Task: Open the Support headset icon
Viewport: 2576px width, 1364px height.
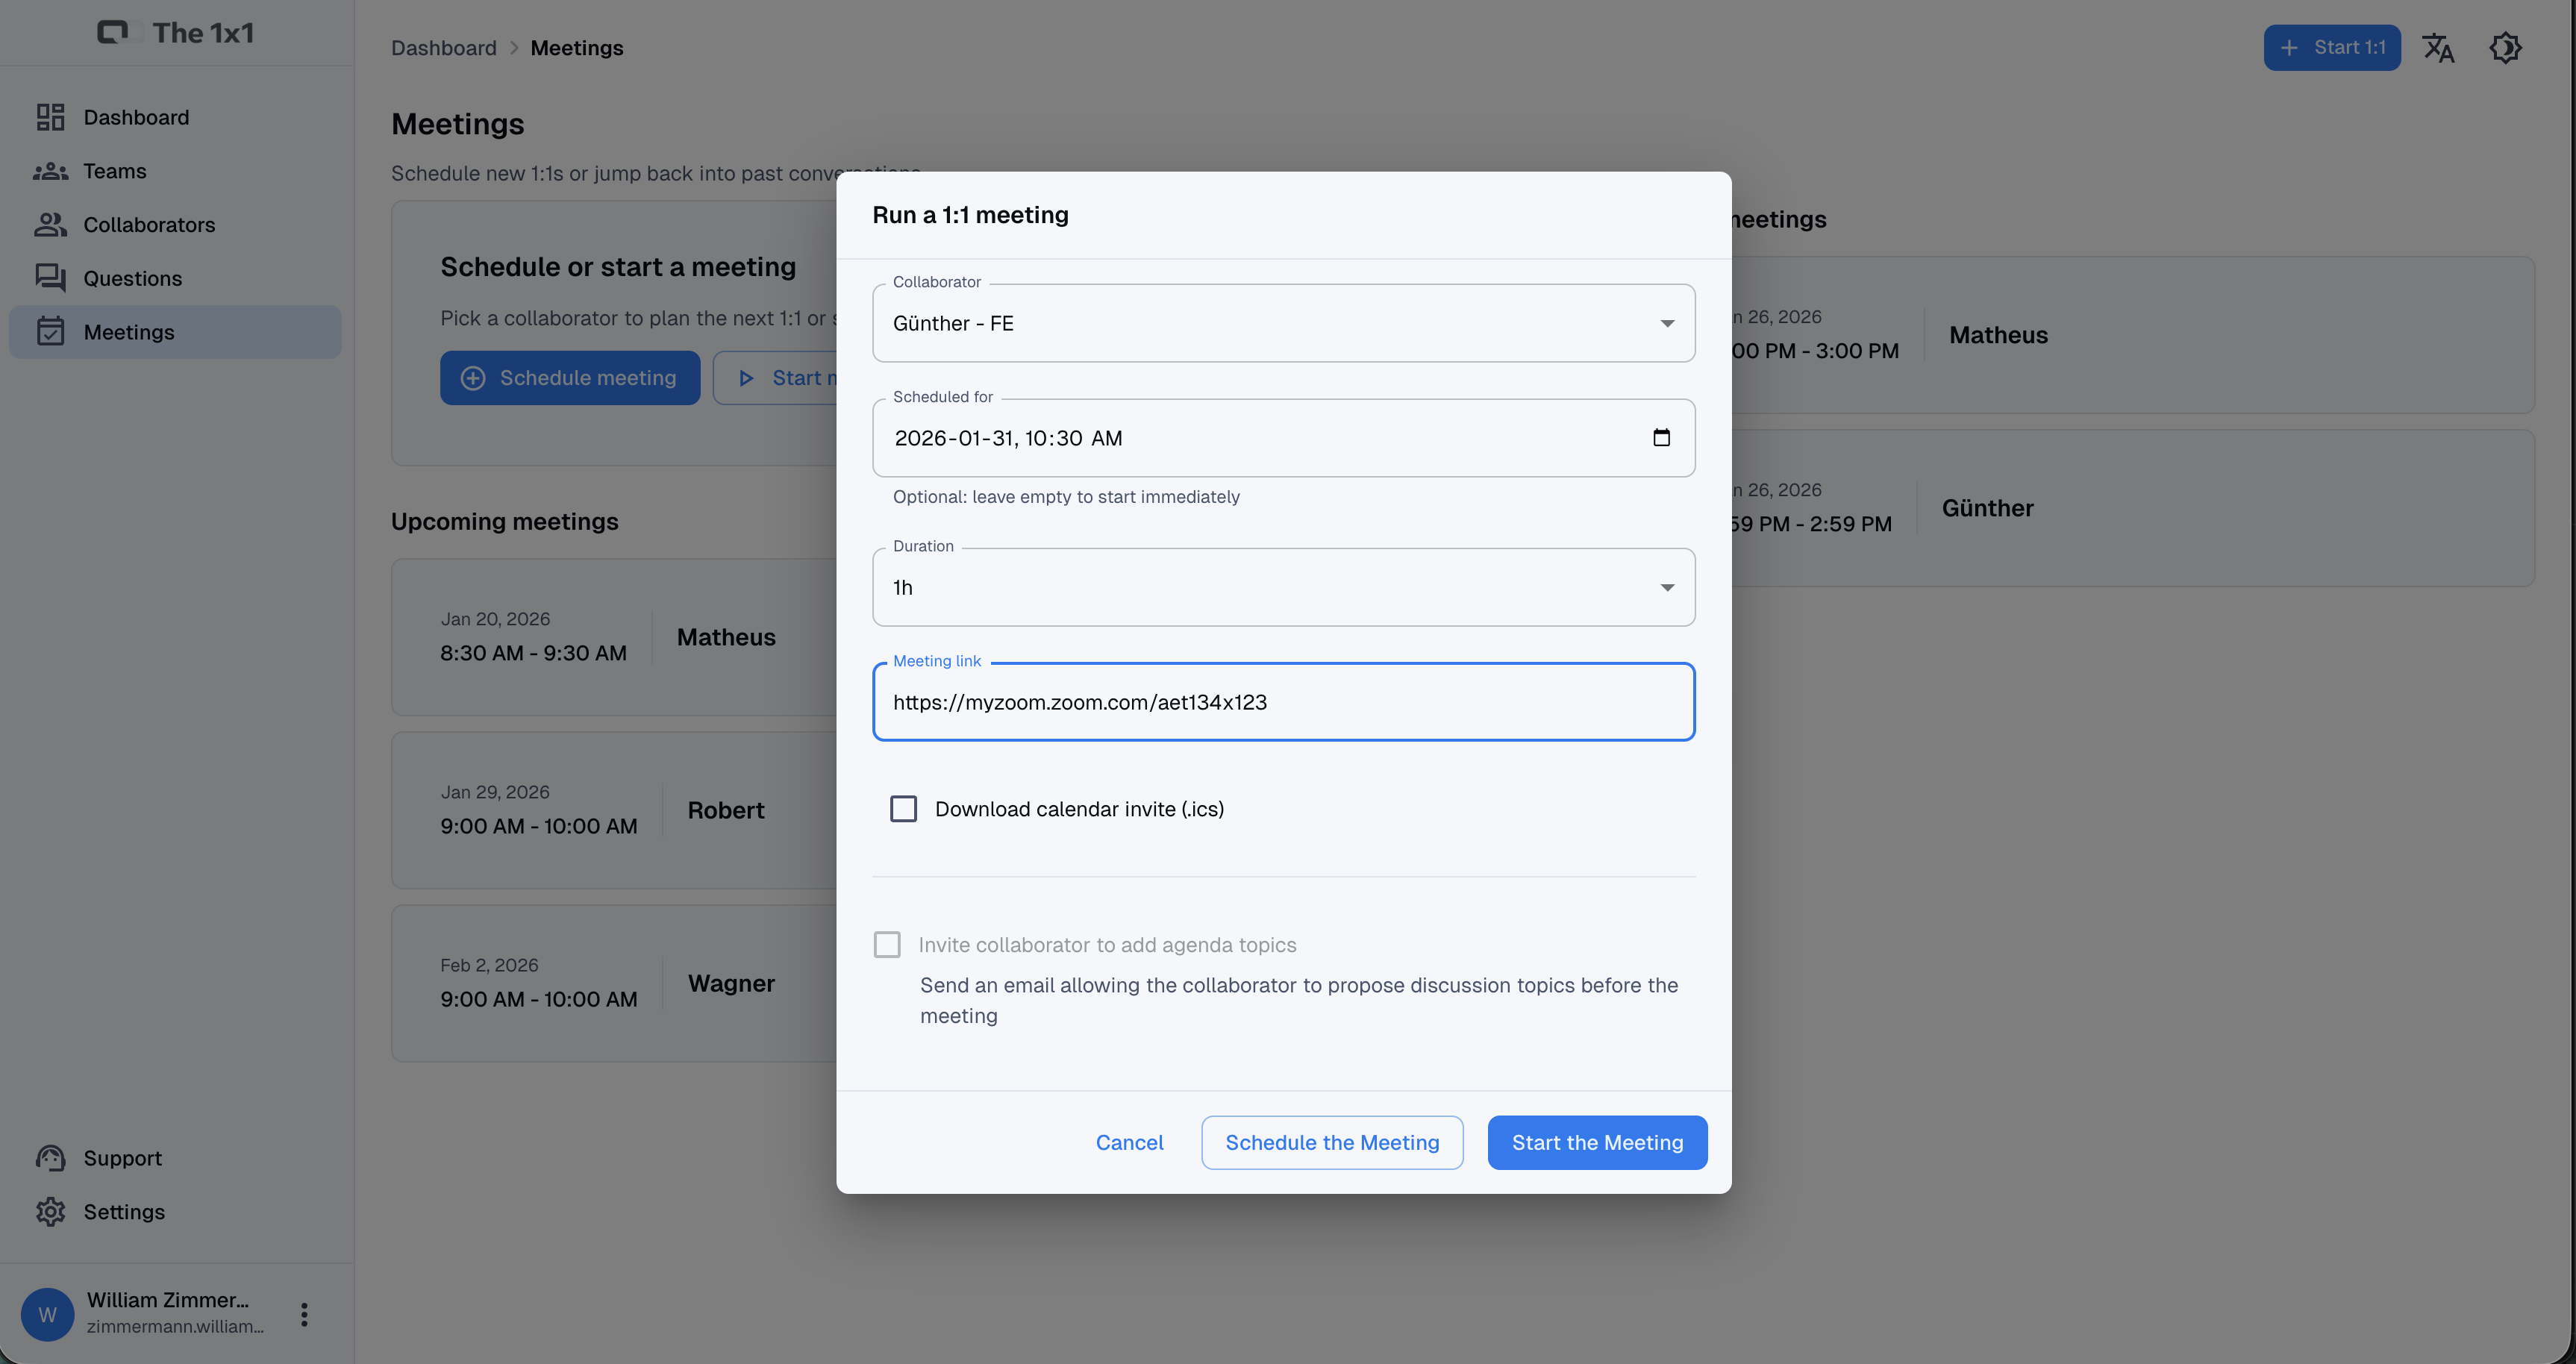Action: (50, 1158)
